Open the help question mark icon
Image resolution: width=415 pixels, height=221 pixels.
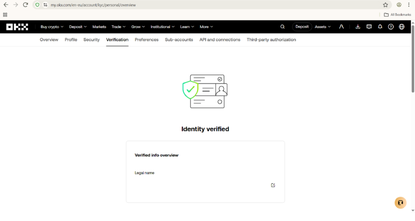[391, 27]
